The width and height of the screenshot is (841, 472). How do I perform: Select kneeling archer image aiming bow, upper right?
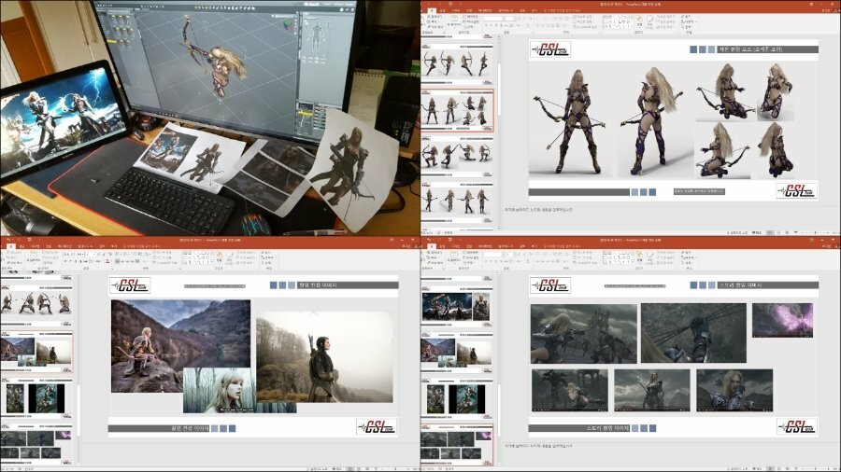point(725,92)
